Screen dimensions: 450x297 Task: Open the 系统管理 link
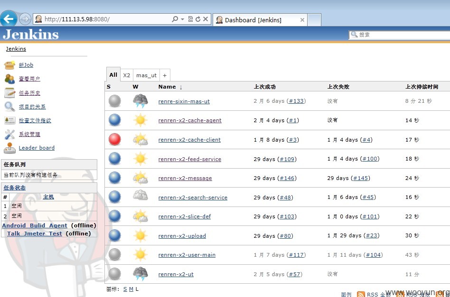(29, 134)
